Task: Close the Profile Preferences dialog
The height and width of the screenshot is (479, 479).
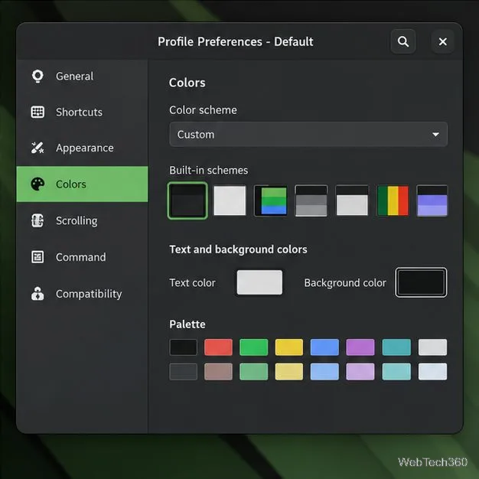Action: pyautogui.click(x=442, y=41)
